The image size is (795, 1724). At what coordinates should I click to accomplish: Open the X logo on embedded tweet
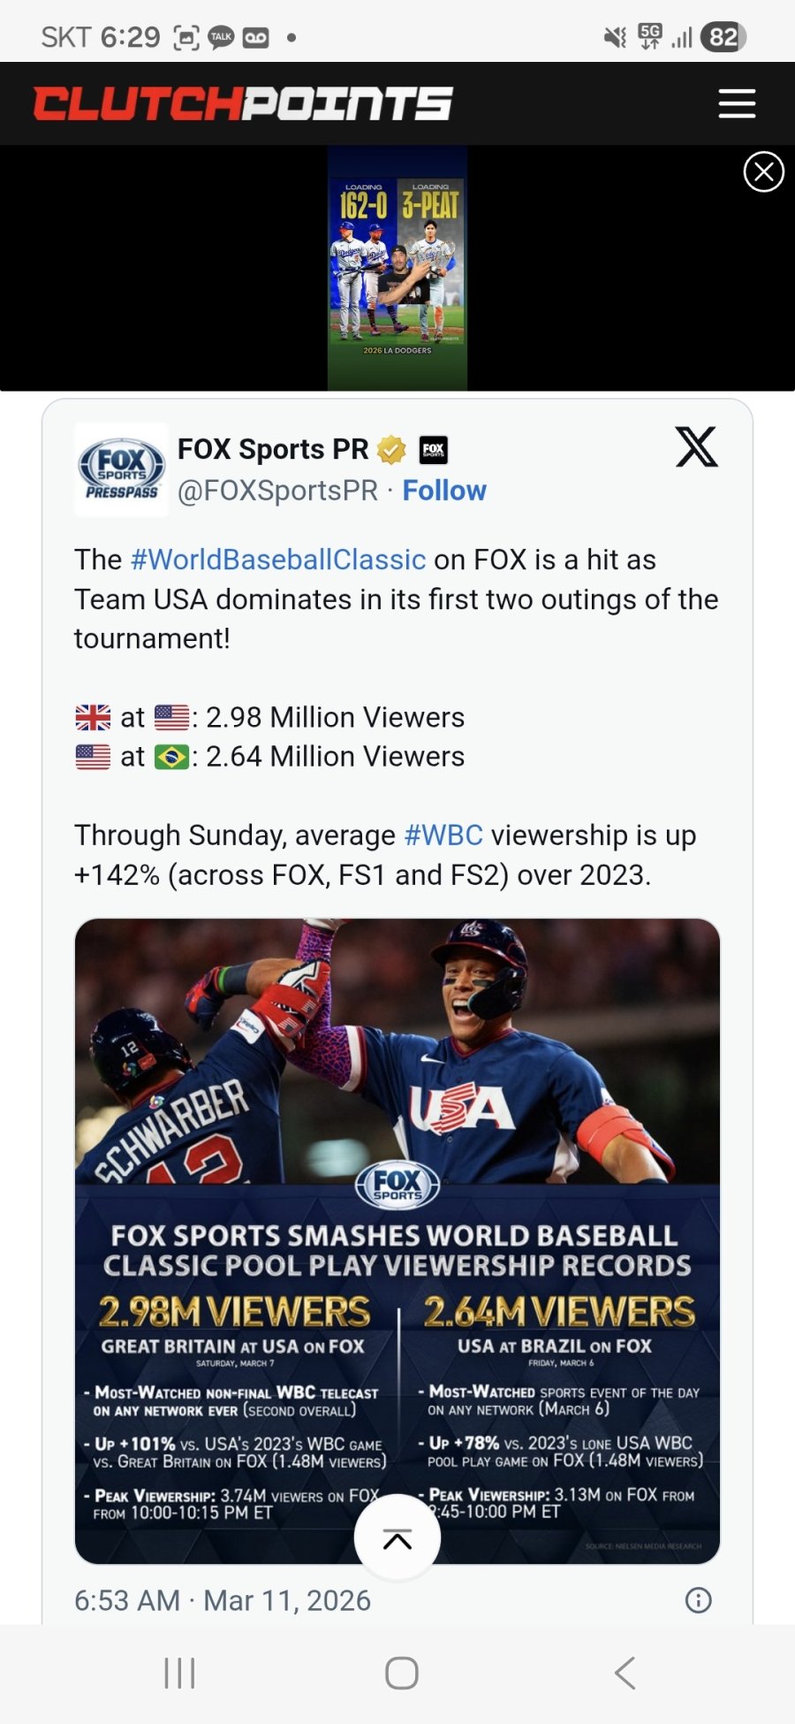pos(696,446)
